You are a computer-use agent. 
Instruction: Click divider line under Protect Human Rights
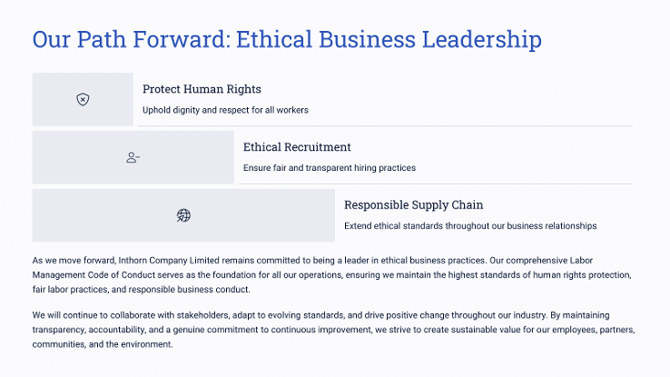pos(386,126)
